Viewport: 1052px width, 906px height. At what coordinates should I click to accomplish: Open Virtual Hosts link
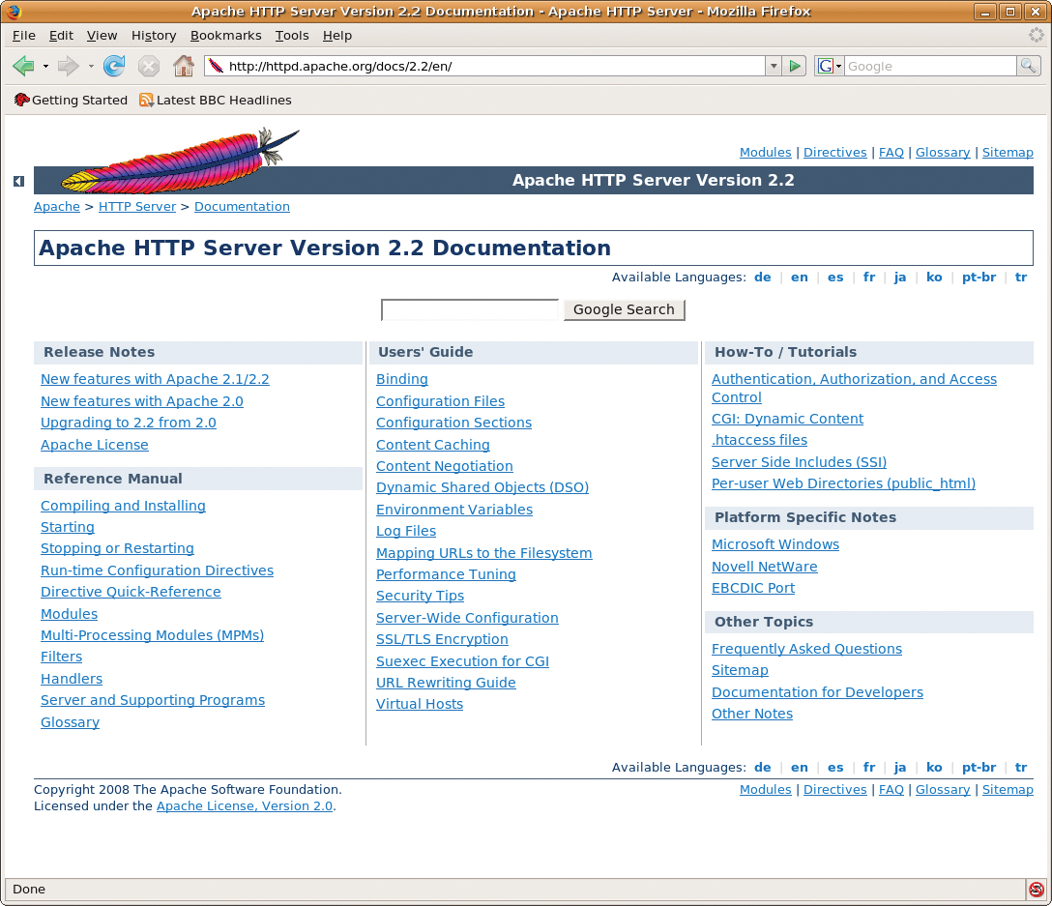pos(420,704)
